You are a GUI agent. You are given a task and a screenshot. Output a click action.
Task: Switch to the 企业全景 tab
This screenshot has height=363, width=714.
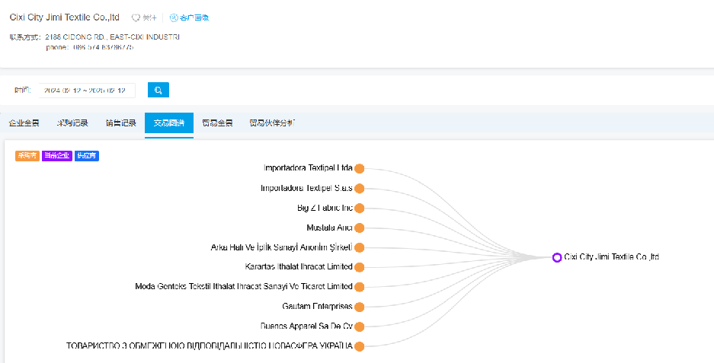click(24, 123)
